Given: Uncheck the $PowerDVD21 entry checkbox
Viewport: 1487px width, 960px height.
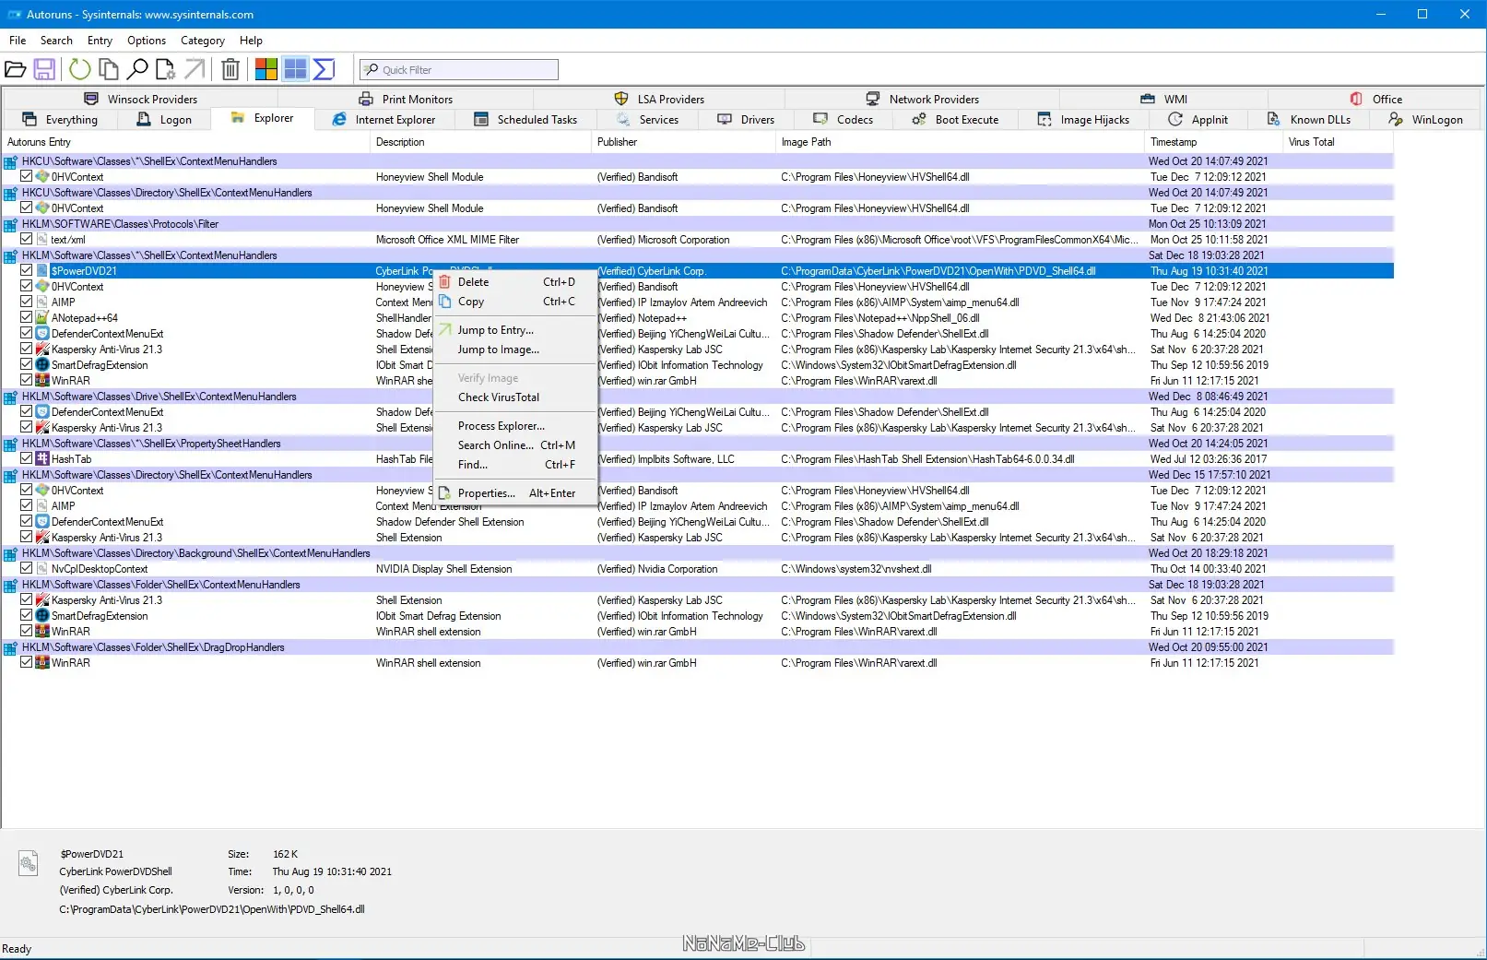Looking at the screenshot, I should (x=27, y=271).
